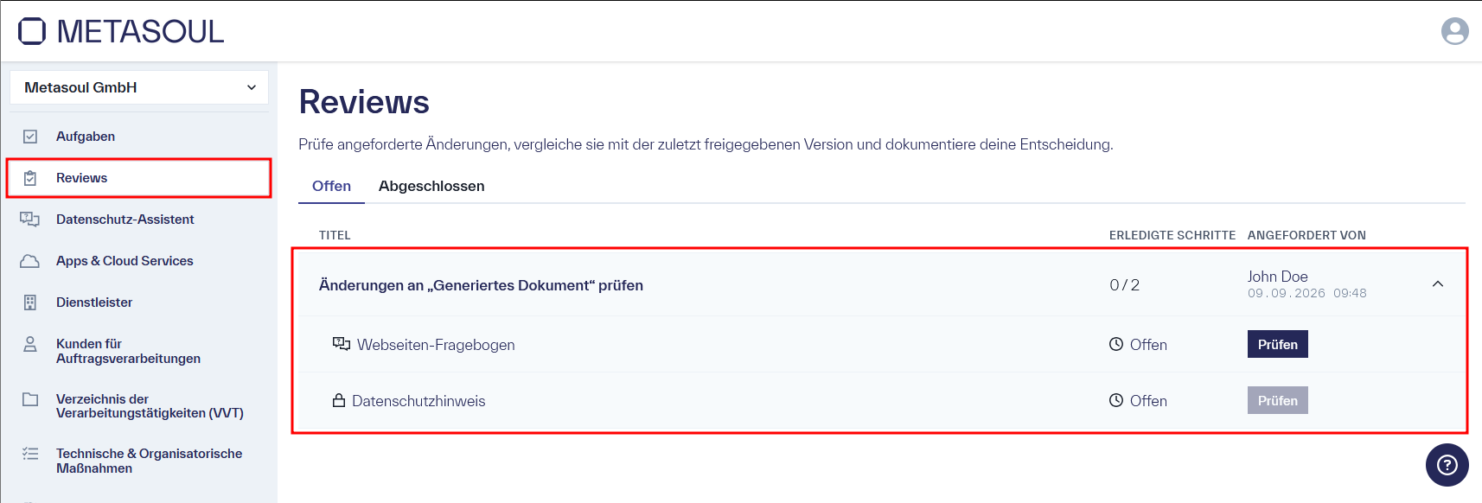The width and height of the screenshot is (1482, 503).
Task: Click the Reviews page heading
Action: point(364,102)
